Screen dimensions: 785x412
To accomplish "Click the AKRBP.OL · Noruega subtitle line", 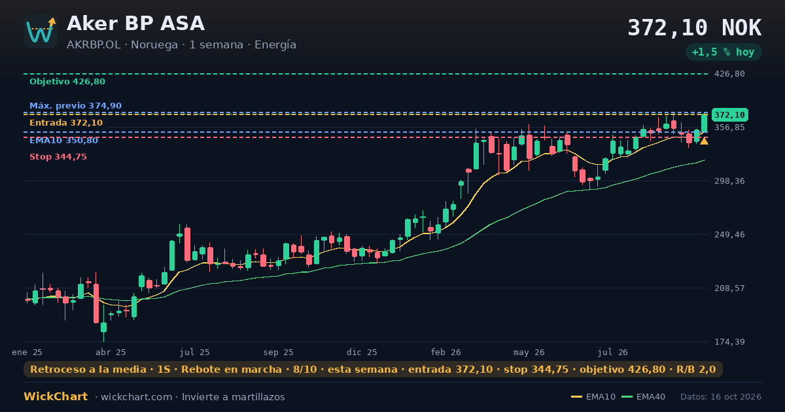I will click(x=181, y=45).
